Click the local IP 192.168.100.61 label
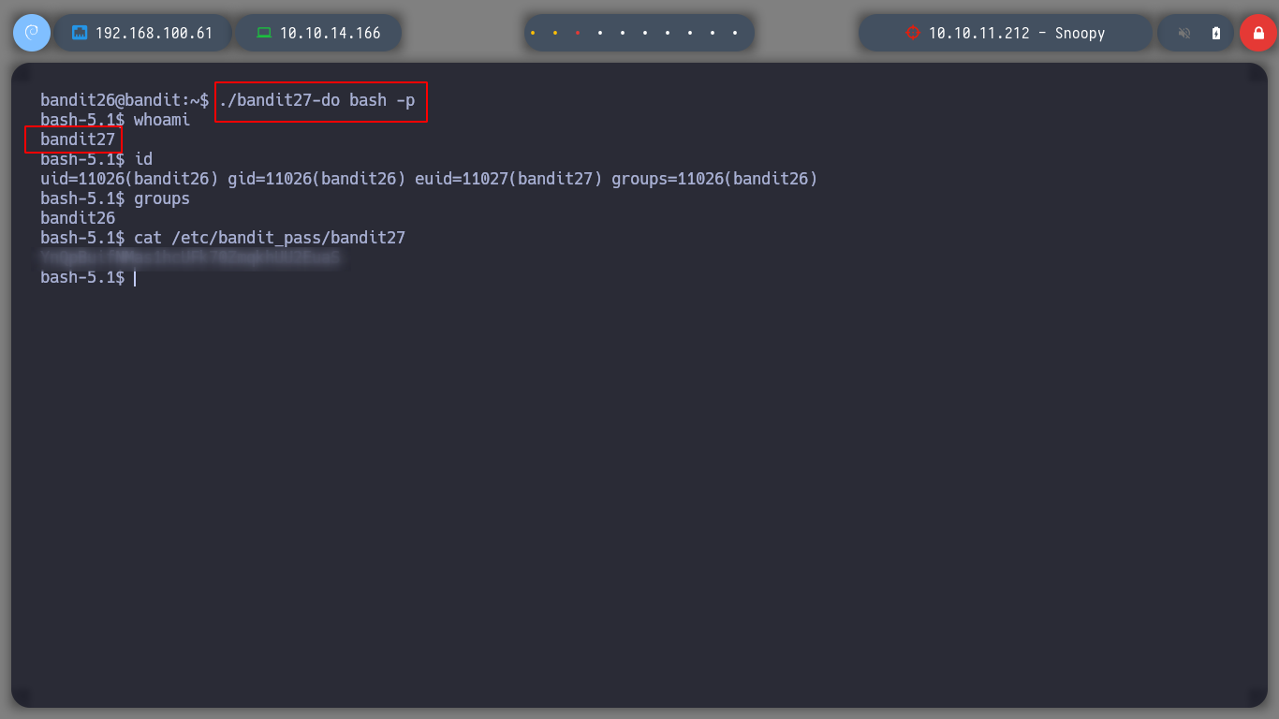The width and height of the screenshot is (1279, 719). [154, 33]
